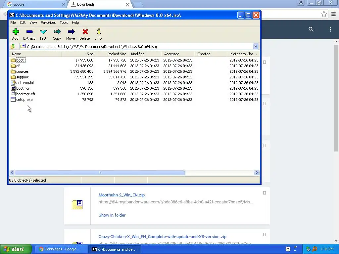Click the Moorhuhn myabandonware source URL
This screenshot has width=339, height=254.
coord(175,202)
